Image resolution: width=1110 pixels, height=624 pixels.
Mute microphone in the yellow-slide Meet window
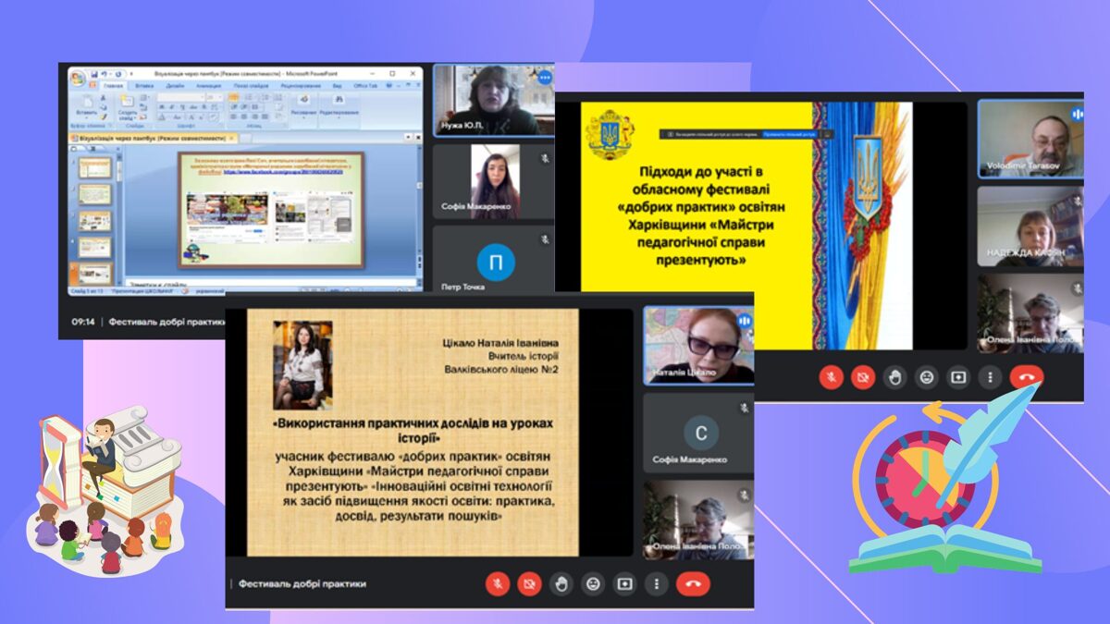831,377
